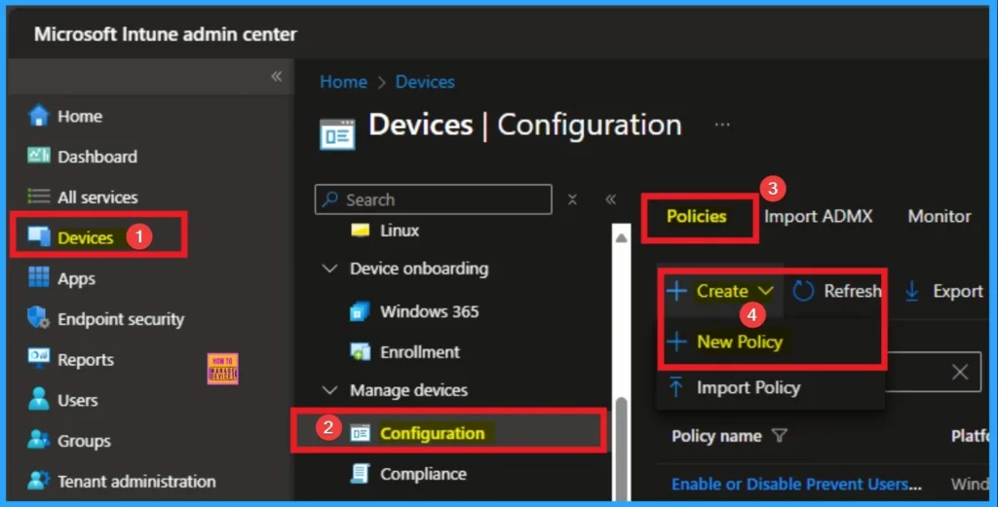
Task: Select the Apps grid icon
Action: pos(39,278)
